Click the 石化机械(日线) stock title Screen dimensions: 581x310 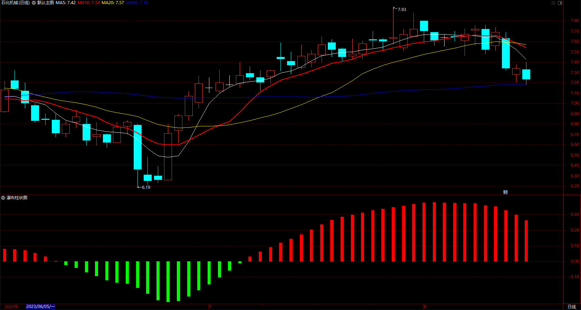coord(16,3)
